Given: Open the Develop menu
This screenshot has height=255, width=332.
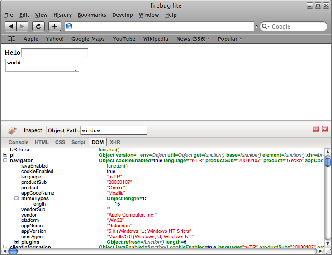Looking at the screenshot, I should click(x=123, y=15).
